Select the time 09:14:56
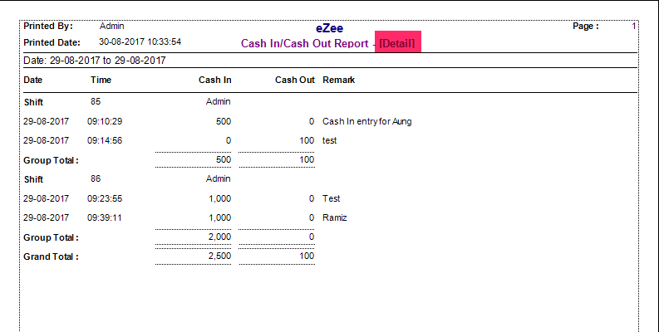The width and height of the screenshot is (659, 332). click(x=105, y=140)
